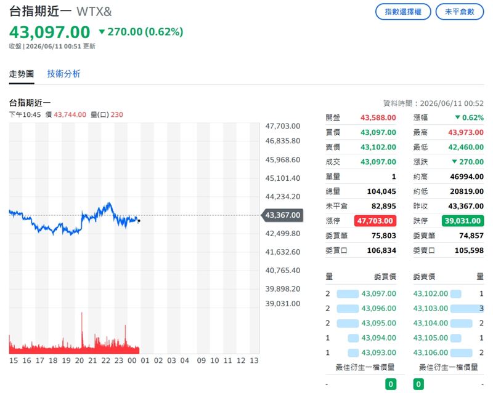Click the 委賣筆 value 74,857
Image resolution: width=493 pixels, height=393 pixels.
coord(471,236)
